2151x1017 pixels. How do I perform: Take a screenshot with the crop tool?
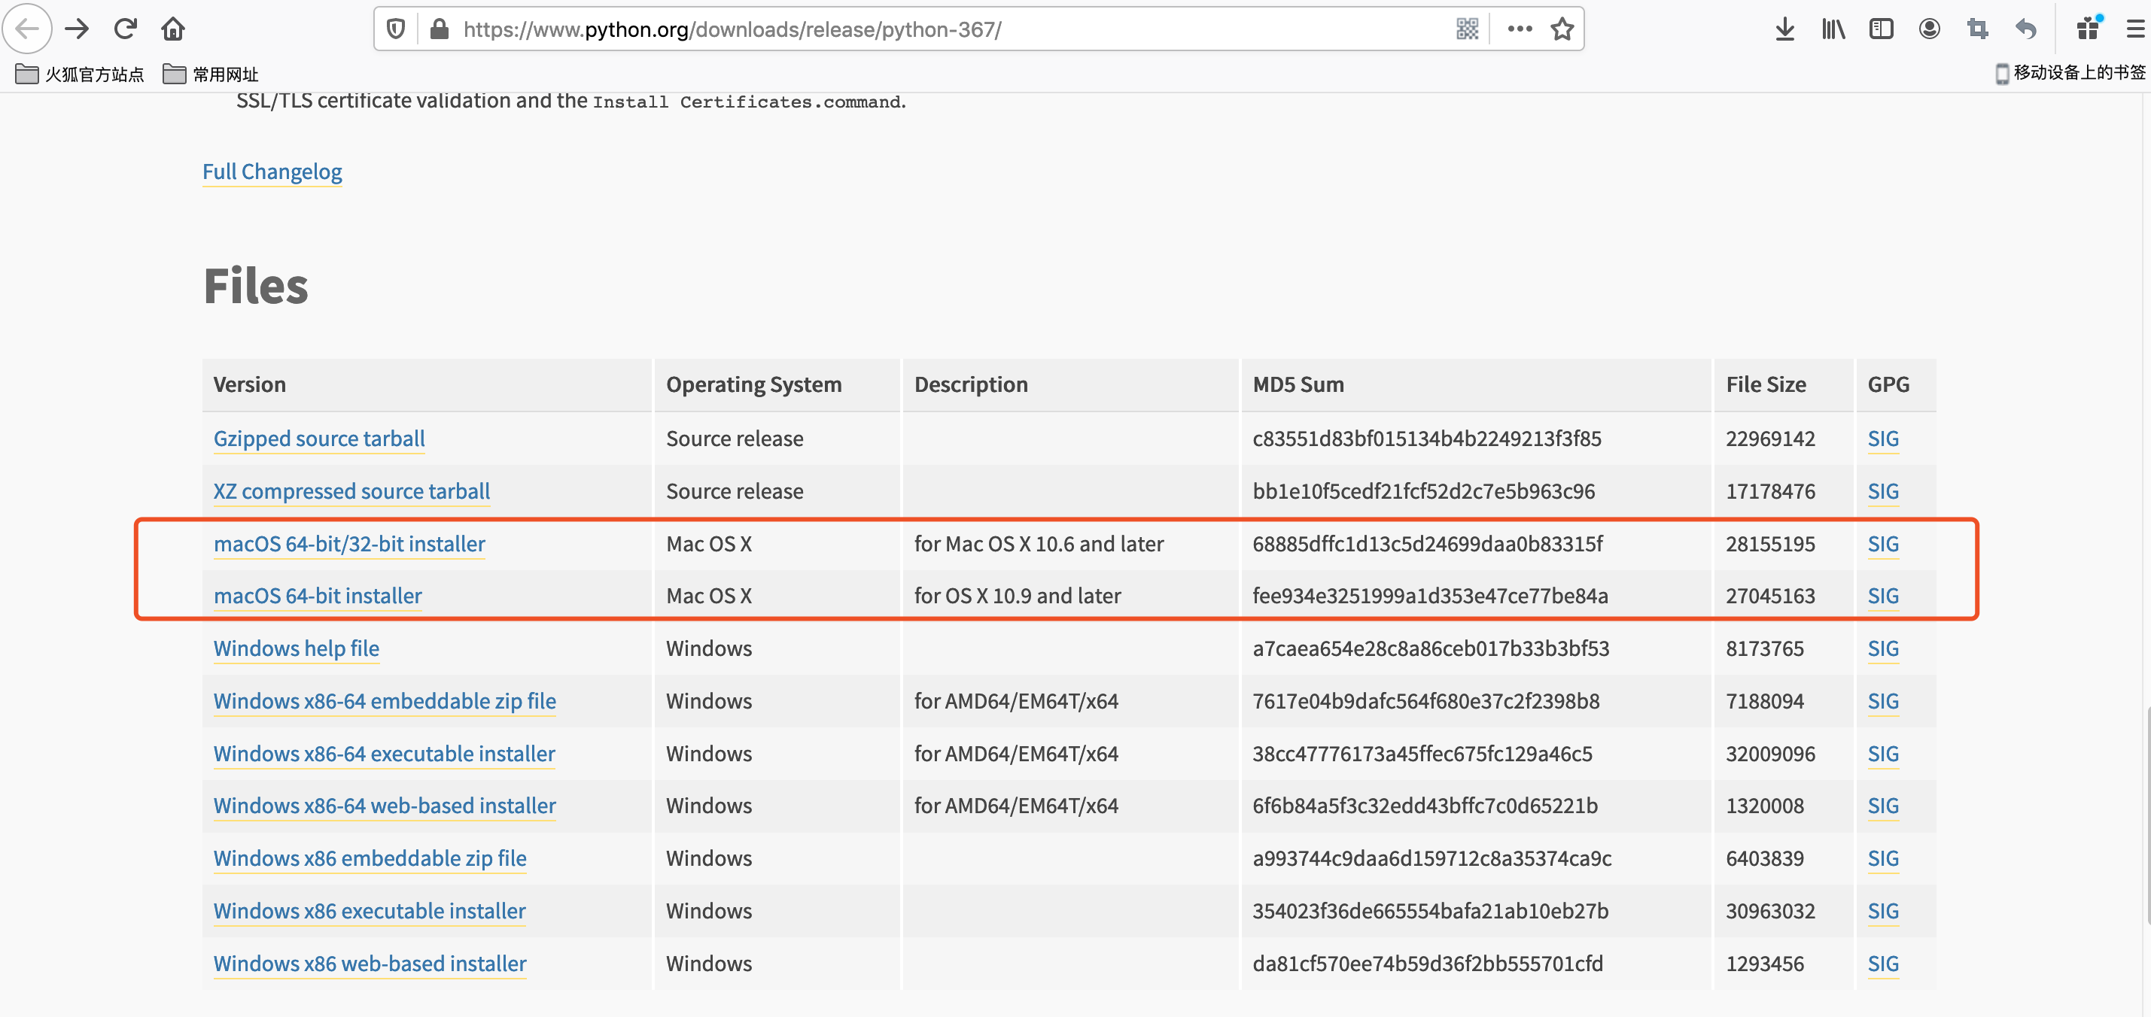1977,29
